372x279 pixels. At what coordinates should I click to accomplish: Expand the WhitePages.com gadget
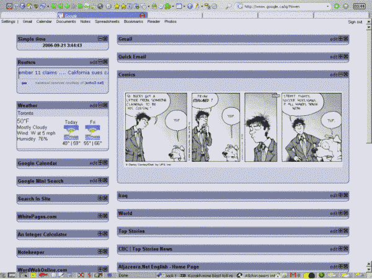pos(100,216)
